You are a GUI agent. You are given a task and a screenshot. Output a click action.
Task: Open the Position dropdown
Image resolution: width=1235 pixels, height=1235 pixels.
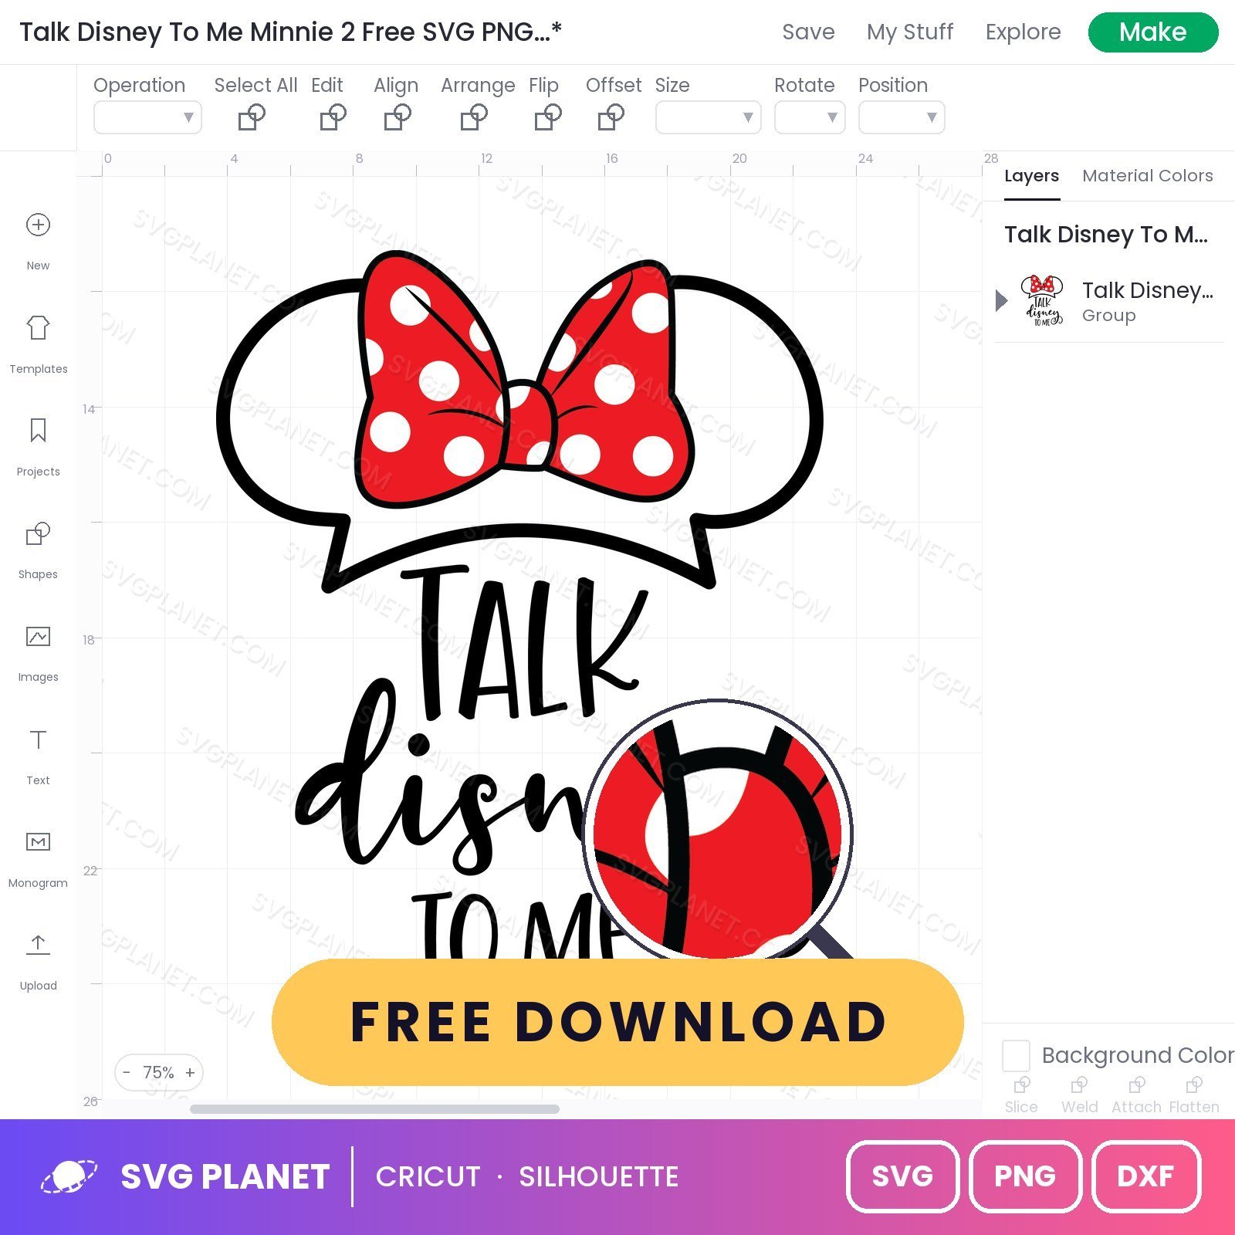click(902, 117)
